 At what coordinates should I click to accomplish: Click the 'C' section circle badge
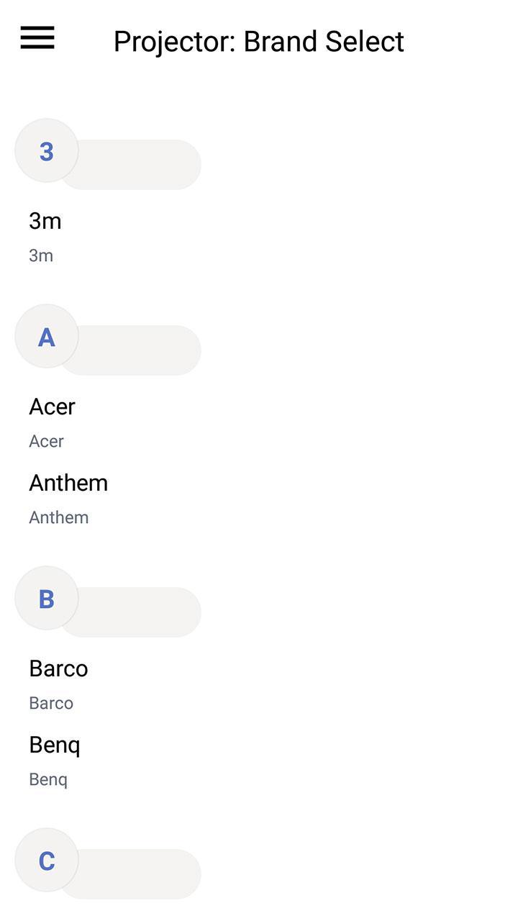(47, 860)
